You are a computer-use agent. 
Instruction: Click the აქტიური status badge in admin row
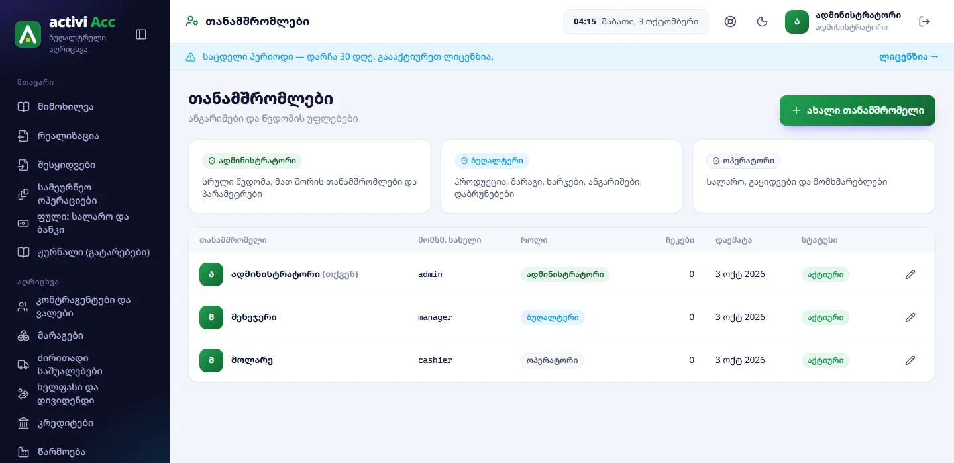coord(825,274)
